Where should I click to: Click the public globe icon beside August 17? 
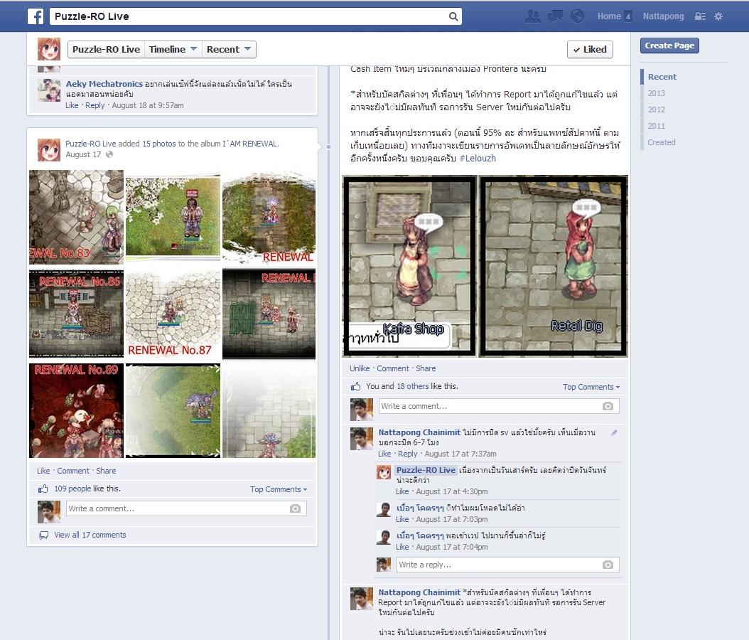[x=109, y=154]
